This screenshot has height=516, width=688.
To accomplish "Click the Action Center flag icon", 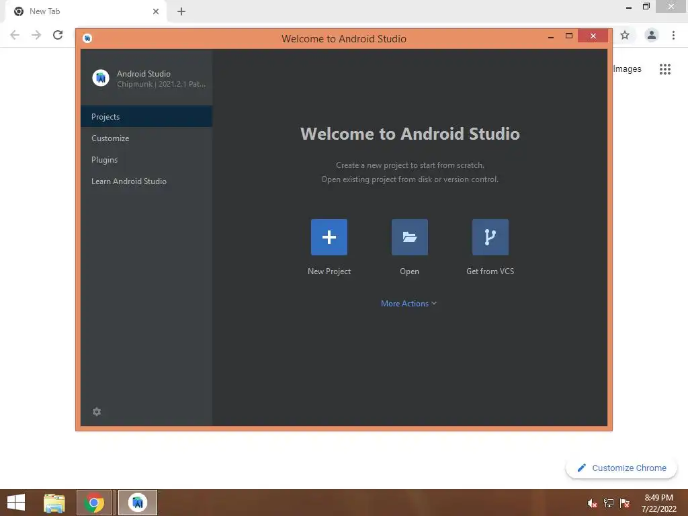I will 625,503.
